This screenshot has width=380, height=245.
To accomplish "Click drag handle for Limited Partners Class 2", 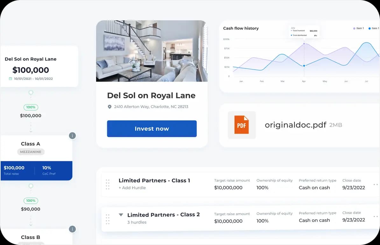I will tap(108, 219).
